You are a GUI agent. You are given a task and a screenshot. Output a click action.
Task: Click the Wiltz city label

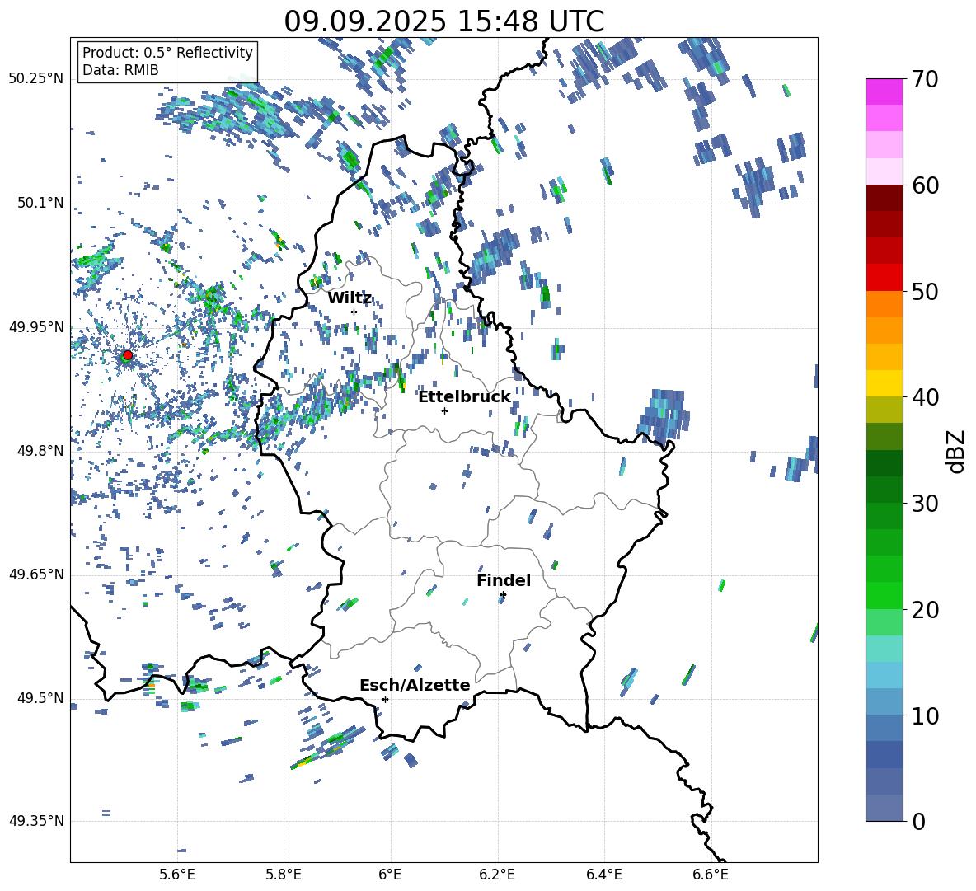350,298
